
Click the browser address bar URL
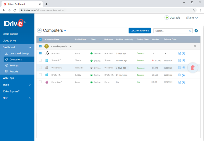pyautogui.click(x=44, y=10)
